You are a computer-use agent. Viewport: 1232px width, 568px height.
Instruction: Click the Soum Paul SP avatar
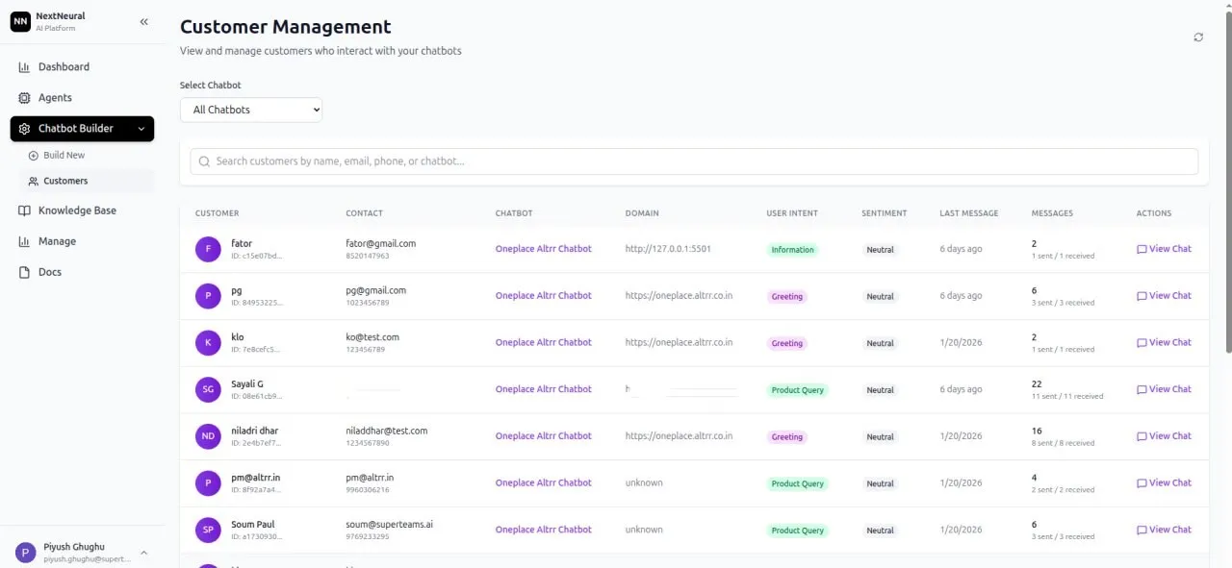208,531
